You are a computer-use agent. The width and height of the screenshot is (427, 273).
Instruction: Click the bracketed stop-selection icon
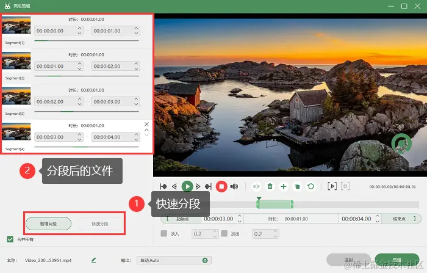[345, 186]
